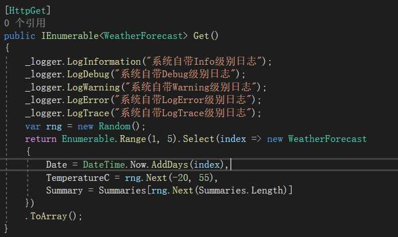This screenshot has width=398, height=237.
Task: Click the AddDays method call
Action: 169,165
